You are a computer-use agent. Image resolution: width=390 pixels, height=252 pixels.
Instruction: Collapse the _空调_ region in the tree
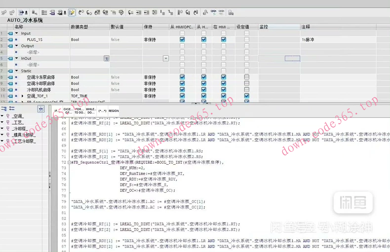tap(2, 116)
